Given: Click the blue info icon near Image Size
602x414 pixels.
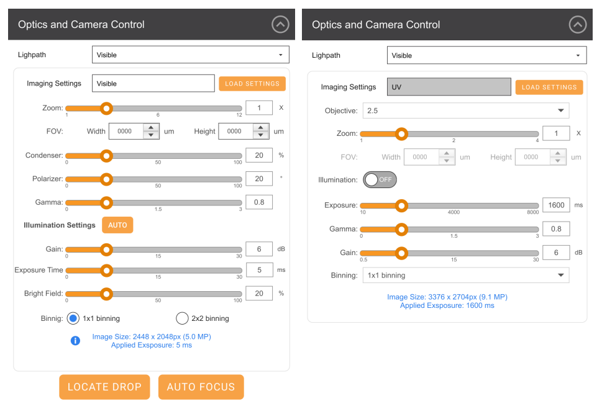Looking at the screenshot, I should [x=75, y=340].
